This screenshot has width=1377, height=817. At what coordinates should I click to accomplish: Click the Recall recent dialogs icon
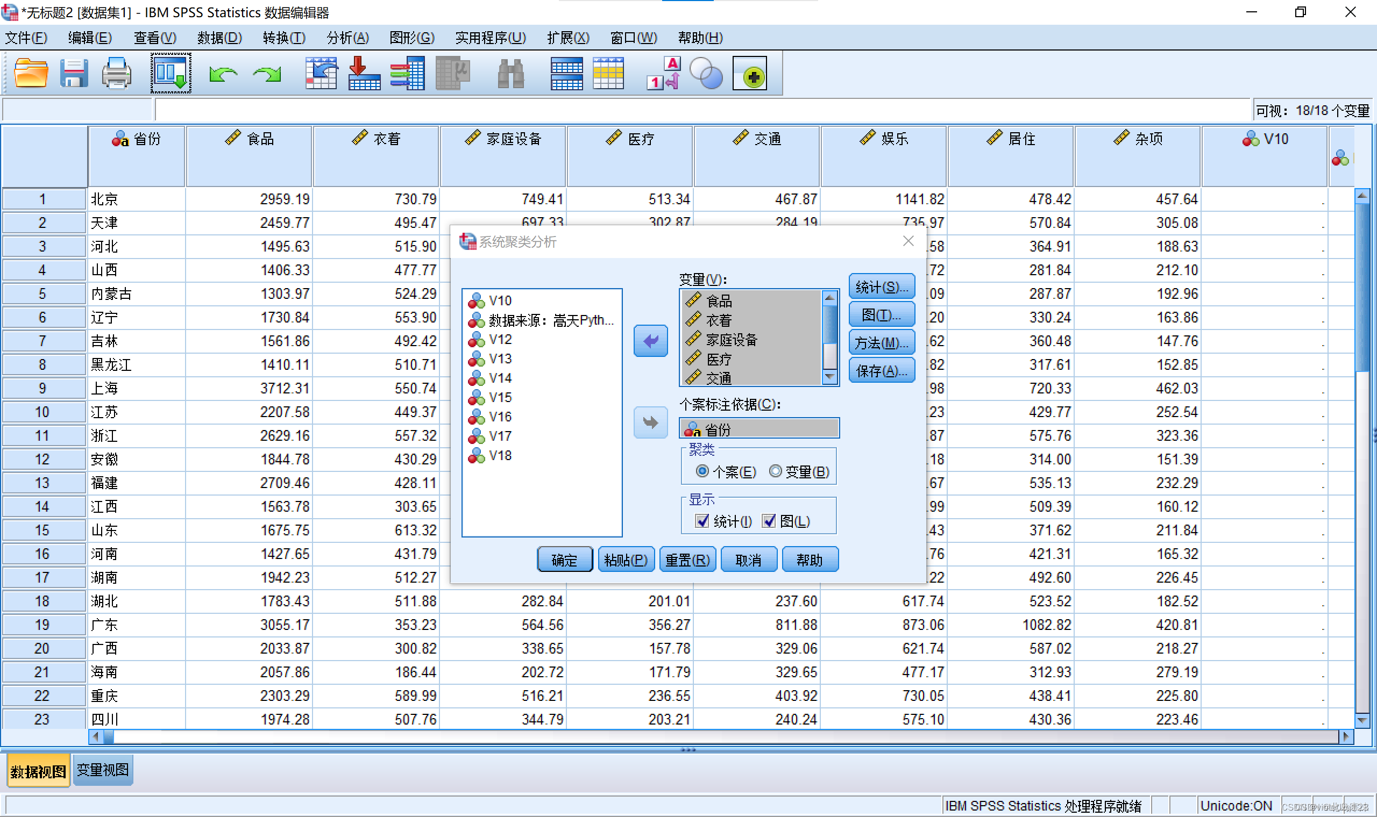pyautogui.click(x=171, y=73)
